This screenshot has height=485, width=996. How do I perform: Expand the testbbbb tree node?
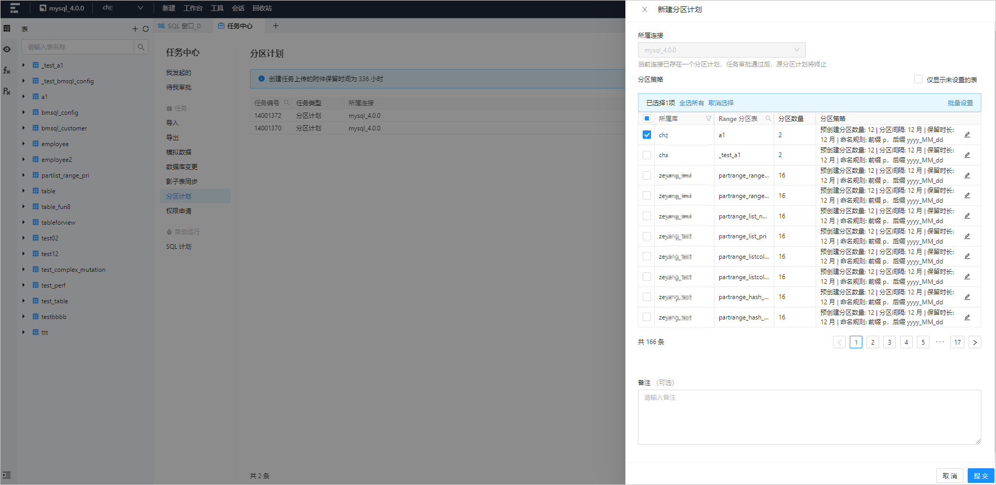click(24, 316)
